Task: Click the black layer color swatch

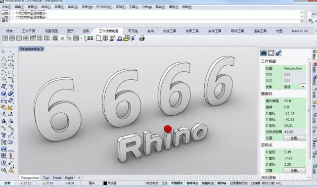Action: tap(105, 183)
